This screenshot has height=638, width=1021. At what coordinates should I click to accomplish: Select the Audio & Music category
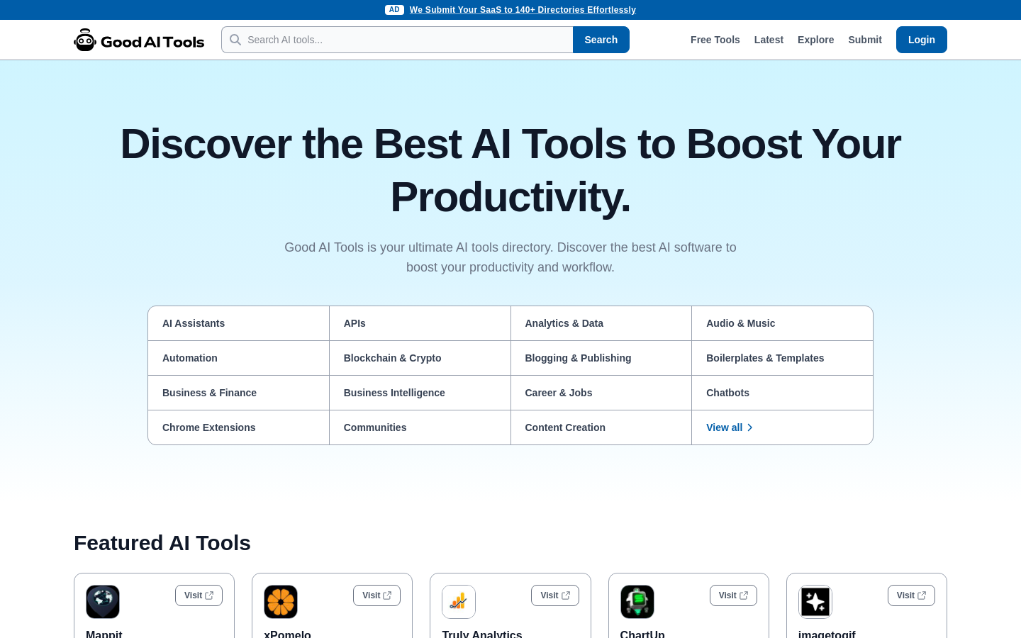(782, 323)
